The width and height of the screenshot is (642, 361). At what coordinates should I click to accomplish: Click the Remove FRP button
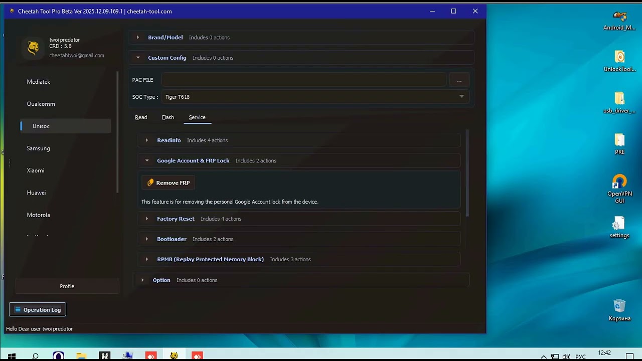coord(169,183)
